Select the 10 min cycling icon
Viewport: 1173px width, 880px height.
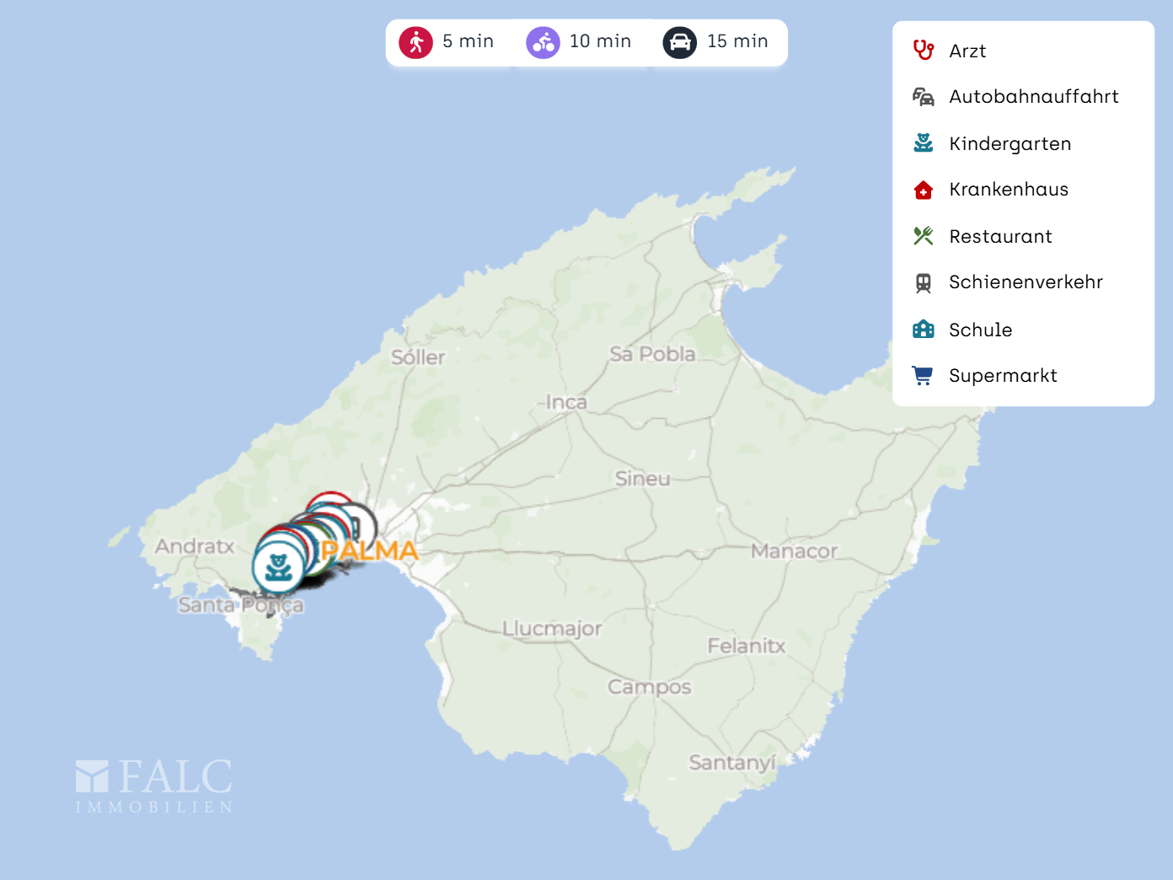coord(544,42)
